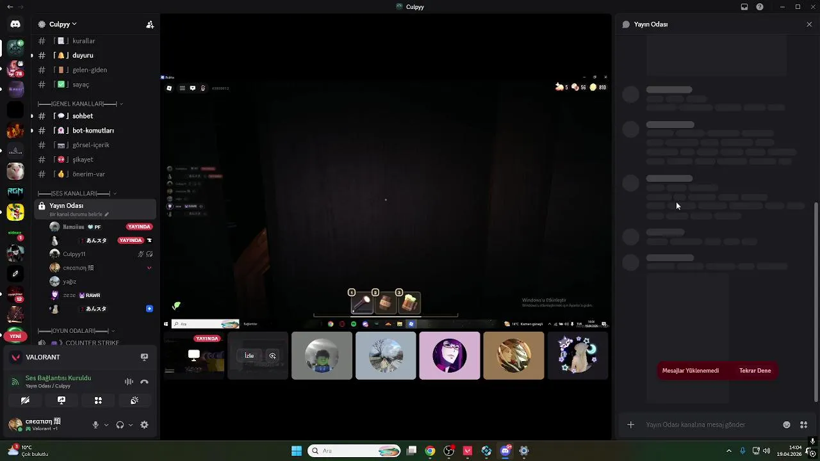
Task: Click the VALORANT activity pop-out icon
Action: (x=144, y=357)
